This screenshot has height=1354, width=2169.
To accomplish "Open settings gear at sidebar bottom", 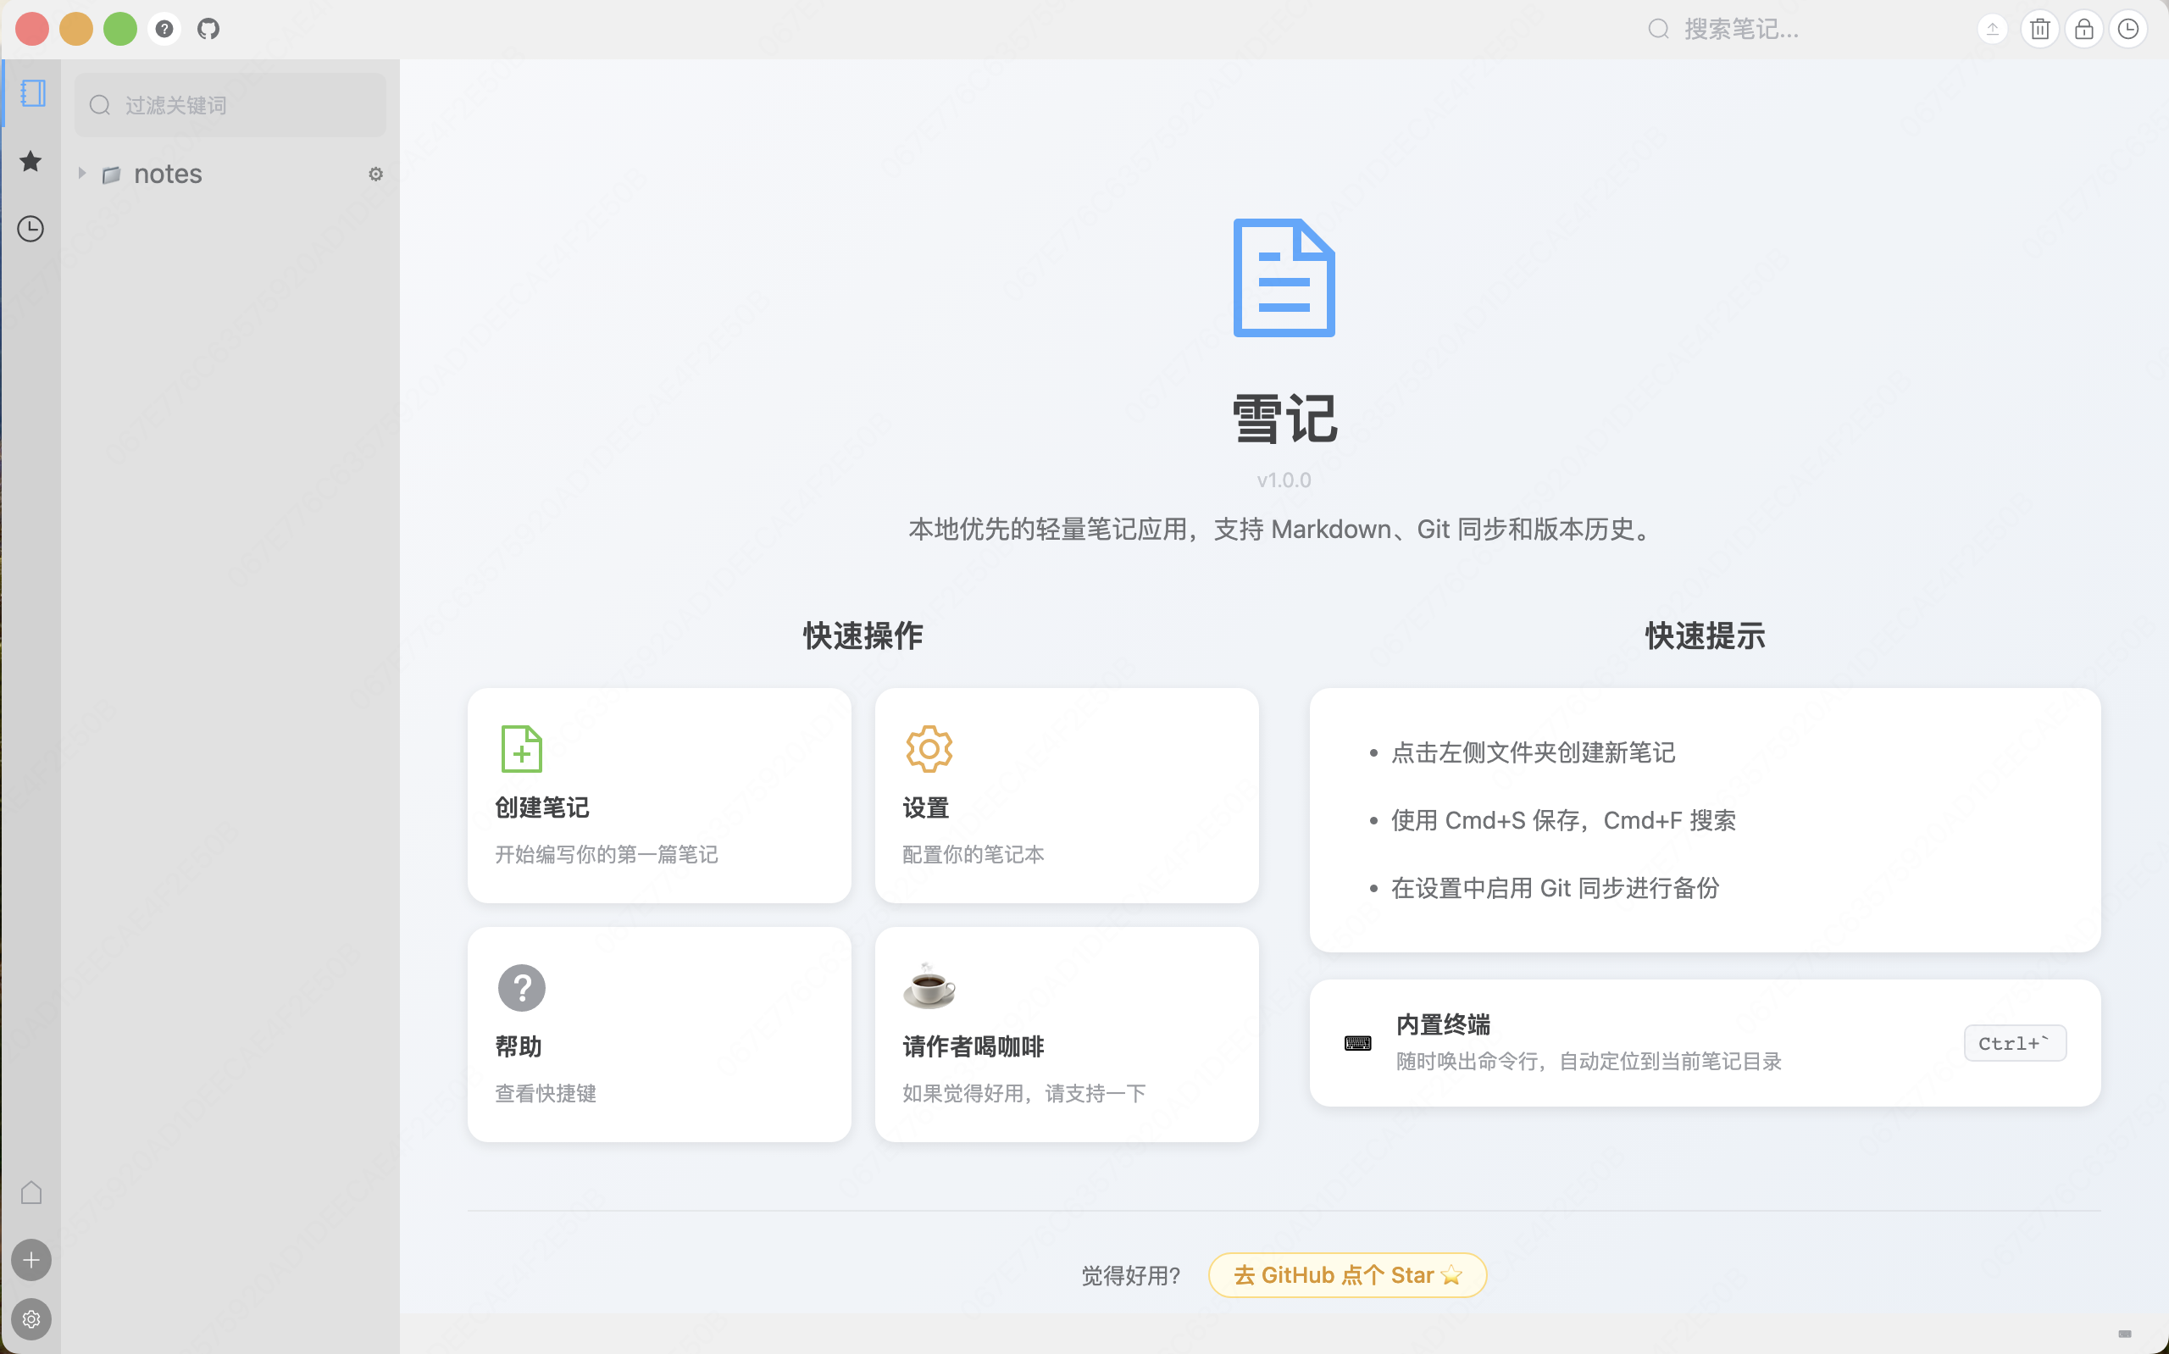I will pyautogui.click(x=31, y=1319).
